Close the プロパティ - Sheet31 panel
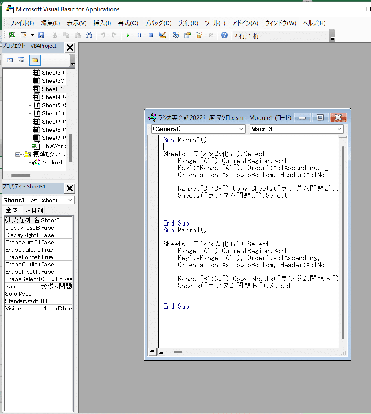 [x=70, y=188]
